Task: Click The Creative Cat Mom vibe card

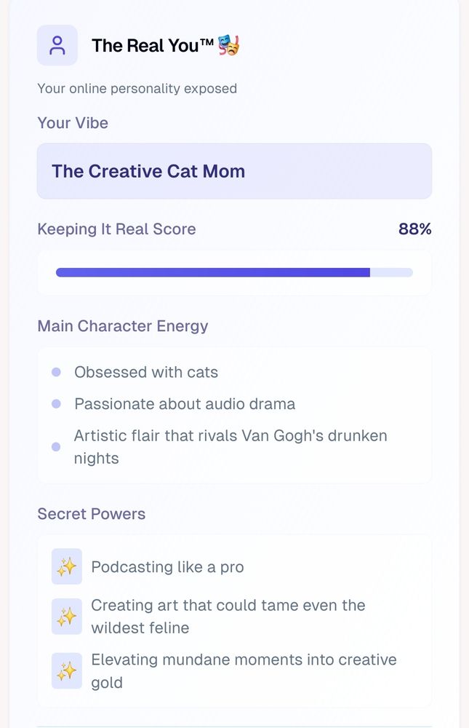Action: [x=234, y=171]
